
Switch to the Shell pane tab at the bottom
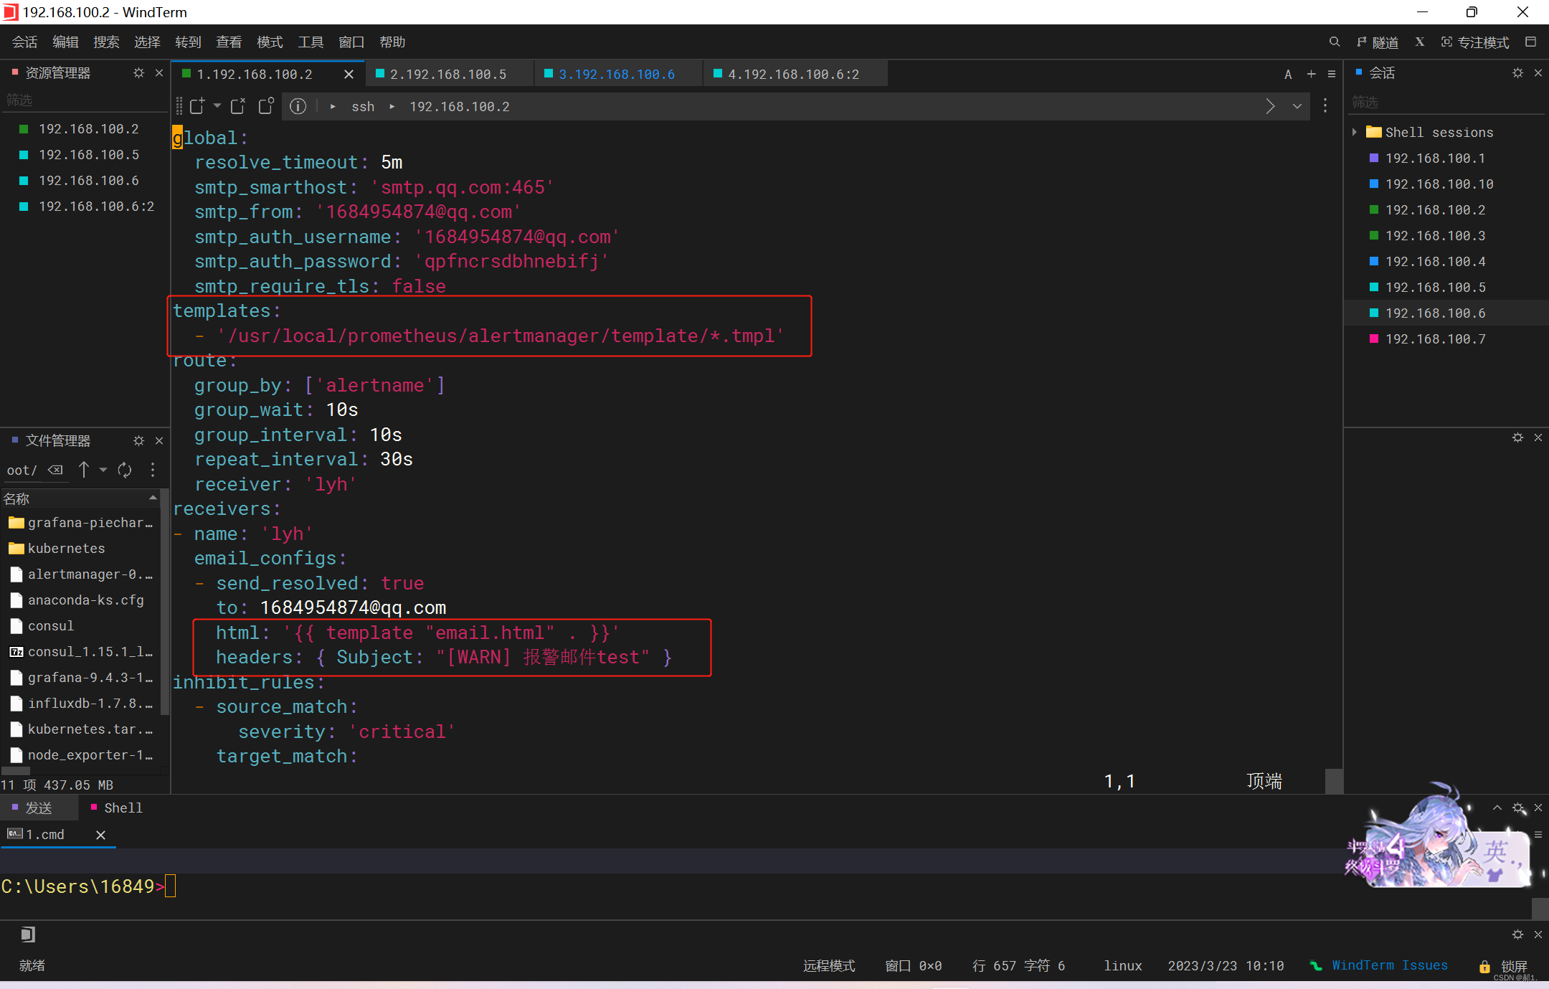coord(123,808)
